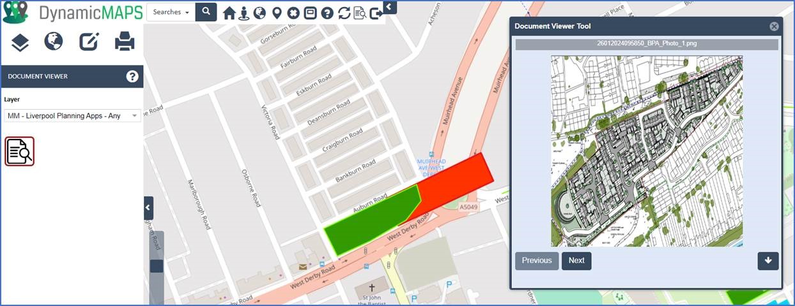This screenshot has height=306, width=795.
Task: Click the DynamicMAPS logo
Action: [72, 12]
